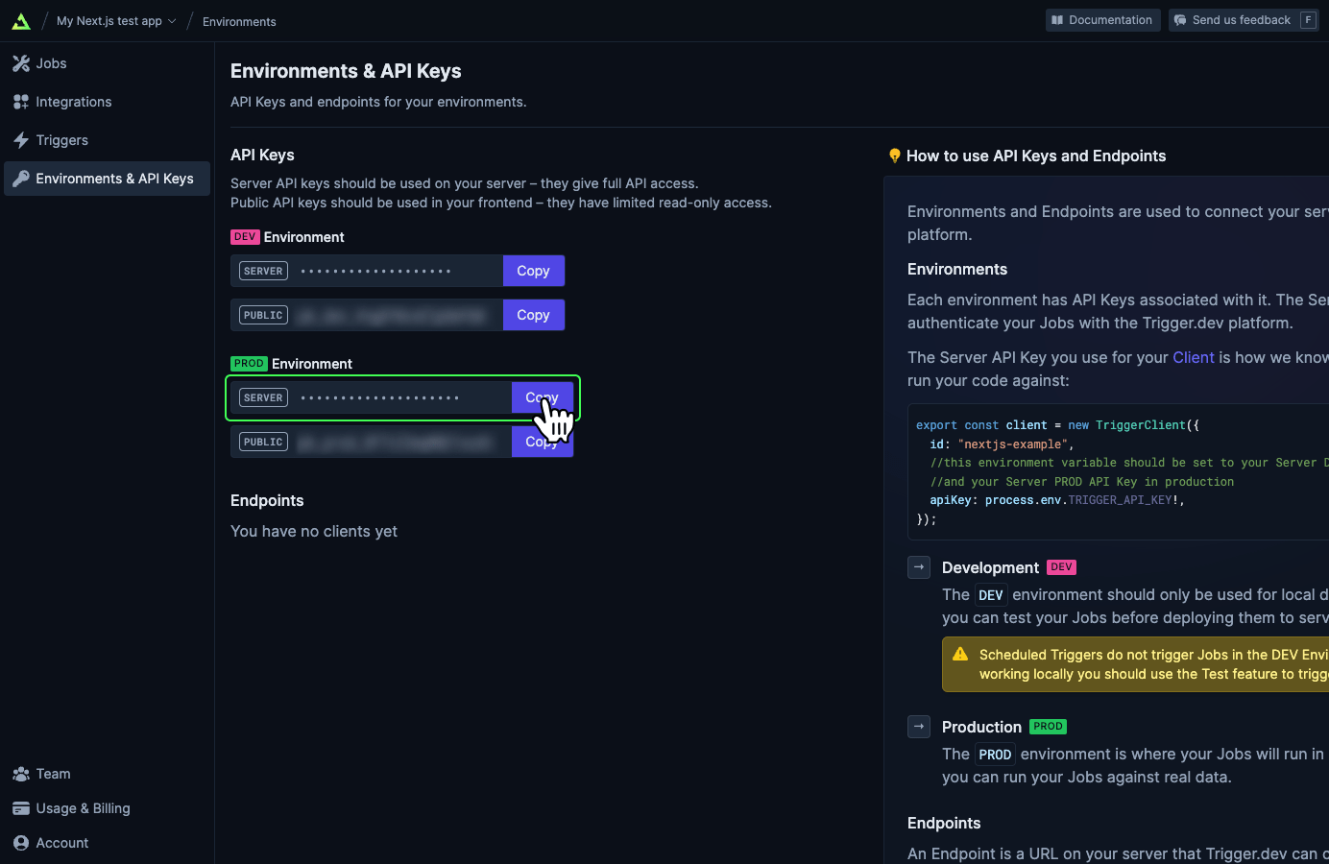The width and height of the screenshot is (1329, 864).
Task: Click the Endpoints heading under API keys
Action: tap(267, 500)
